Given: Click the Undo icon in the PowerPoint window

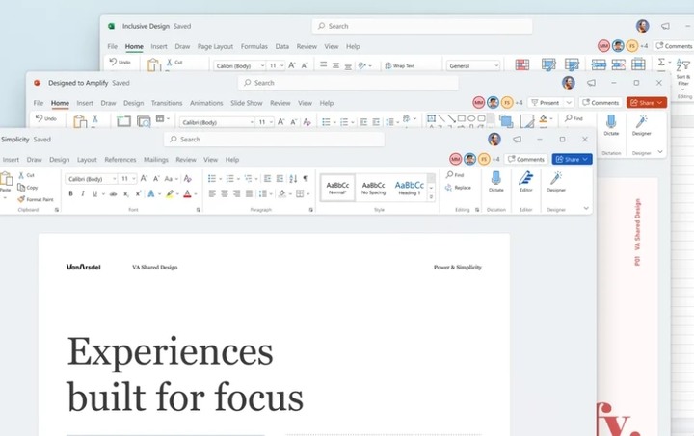Looking at the screenshot, I should click(x=39, y=118).
